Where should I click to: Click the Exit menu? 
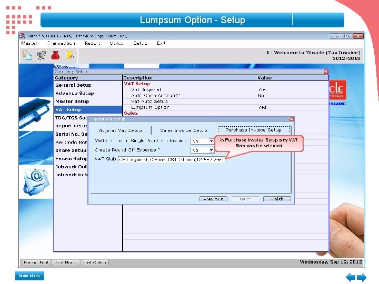pyautogui.click(x=161, y=43)
